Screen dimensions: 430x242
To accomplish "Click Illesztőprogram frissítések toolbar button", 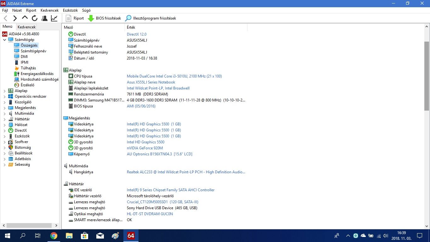I will pos(151,18).
